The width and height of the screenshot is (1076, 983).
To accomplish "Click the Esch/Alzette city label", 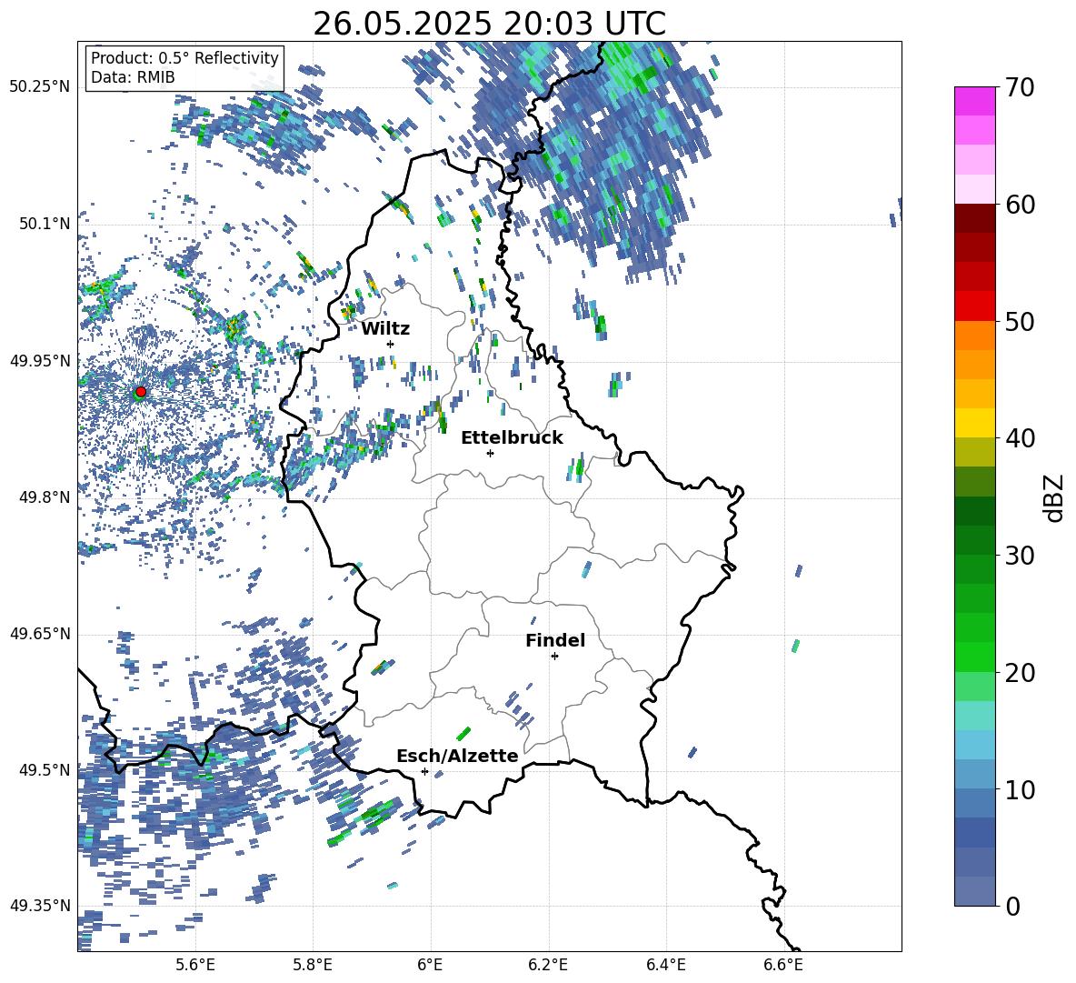I will tap(457, 756).
